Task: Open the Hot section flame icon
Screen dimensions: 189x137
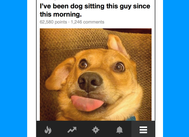Action: click(48, 130)
